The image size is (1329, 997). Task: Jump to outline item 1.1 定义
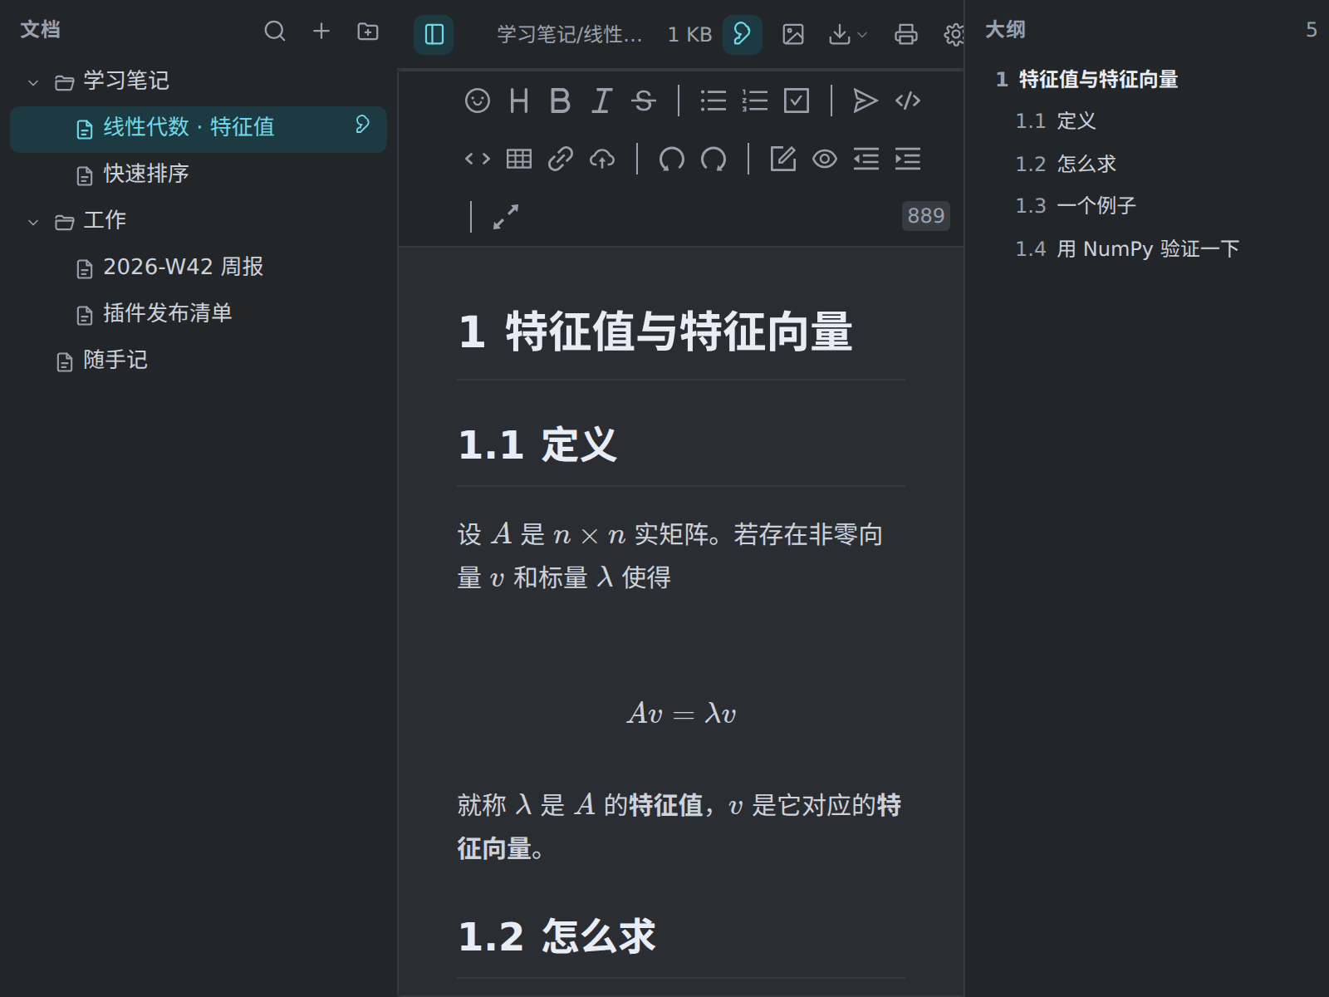[x=1055, y=121]
